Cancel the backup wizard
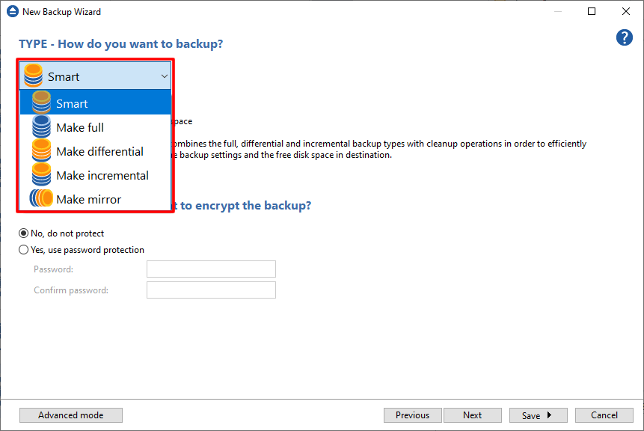This screenshot has height=431, width=644. [x=604, y=415]
